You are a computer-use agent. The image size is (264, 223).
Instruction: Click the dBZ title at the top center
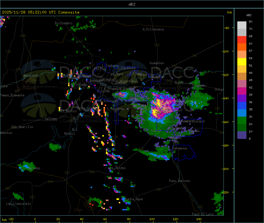click(132, 4)
